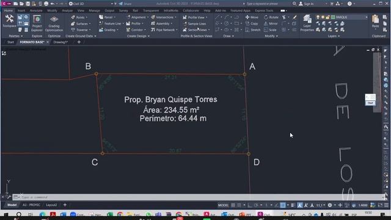Select the Move tool

tap(252, 17)
